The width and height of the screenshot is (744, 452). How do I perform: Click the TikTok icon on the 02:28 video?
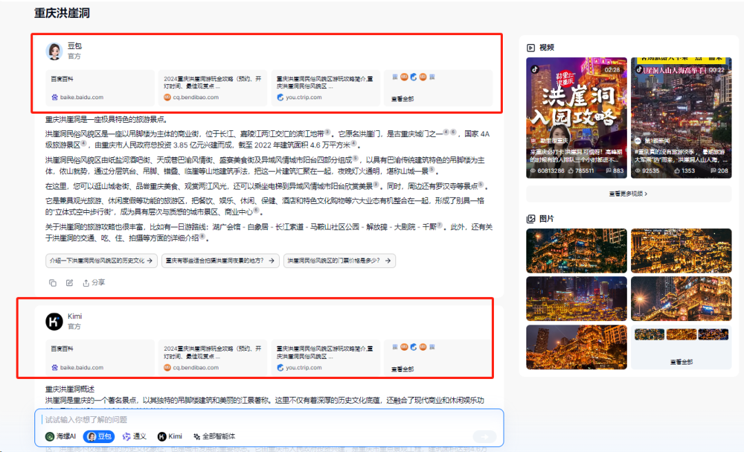(x=535, y=70)
